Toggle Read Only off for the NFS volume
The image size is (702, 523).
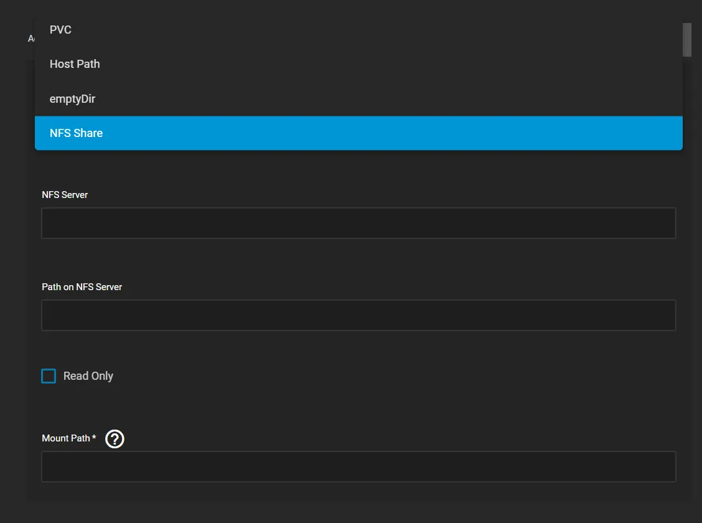click(49, 375)
